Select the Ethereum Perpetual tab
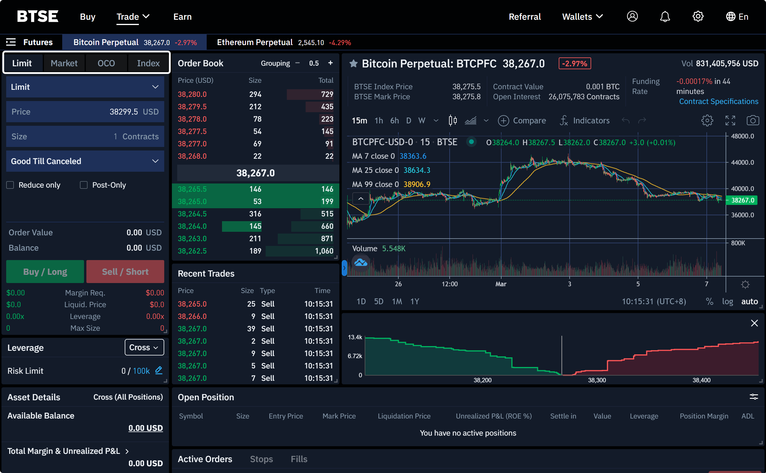The height and width of the screenshot is (473, 766). coord(284,42)
